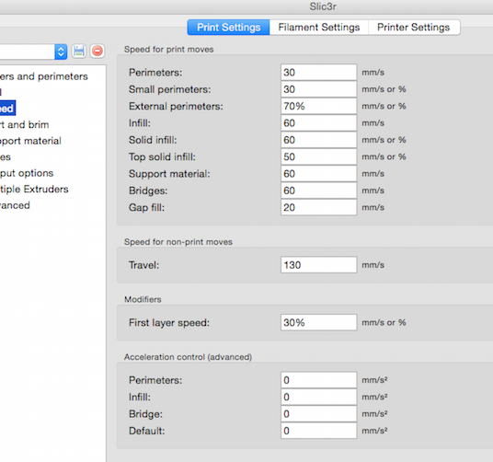Image resolution: width=493 pixels, height=462 pixels.
Task: Click the acceleration Perimeters field
Action: point(319,380)
